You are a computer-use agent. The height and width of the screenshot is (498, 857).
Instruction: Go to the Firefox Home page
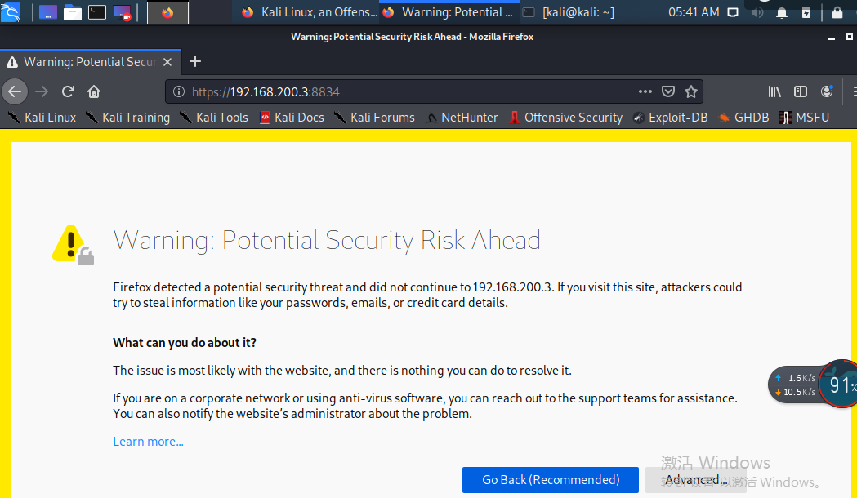(x=94, y=91)
